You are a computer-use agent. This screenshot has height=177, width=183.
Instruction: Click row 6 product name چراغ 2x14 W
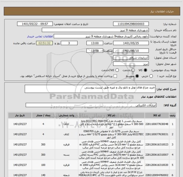[112, 174]
